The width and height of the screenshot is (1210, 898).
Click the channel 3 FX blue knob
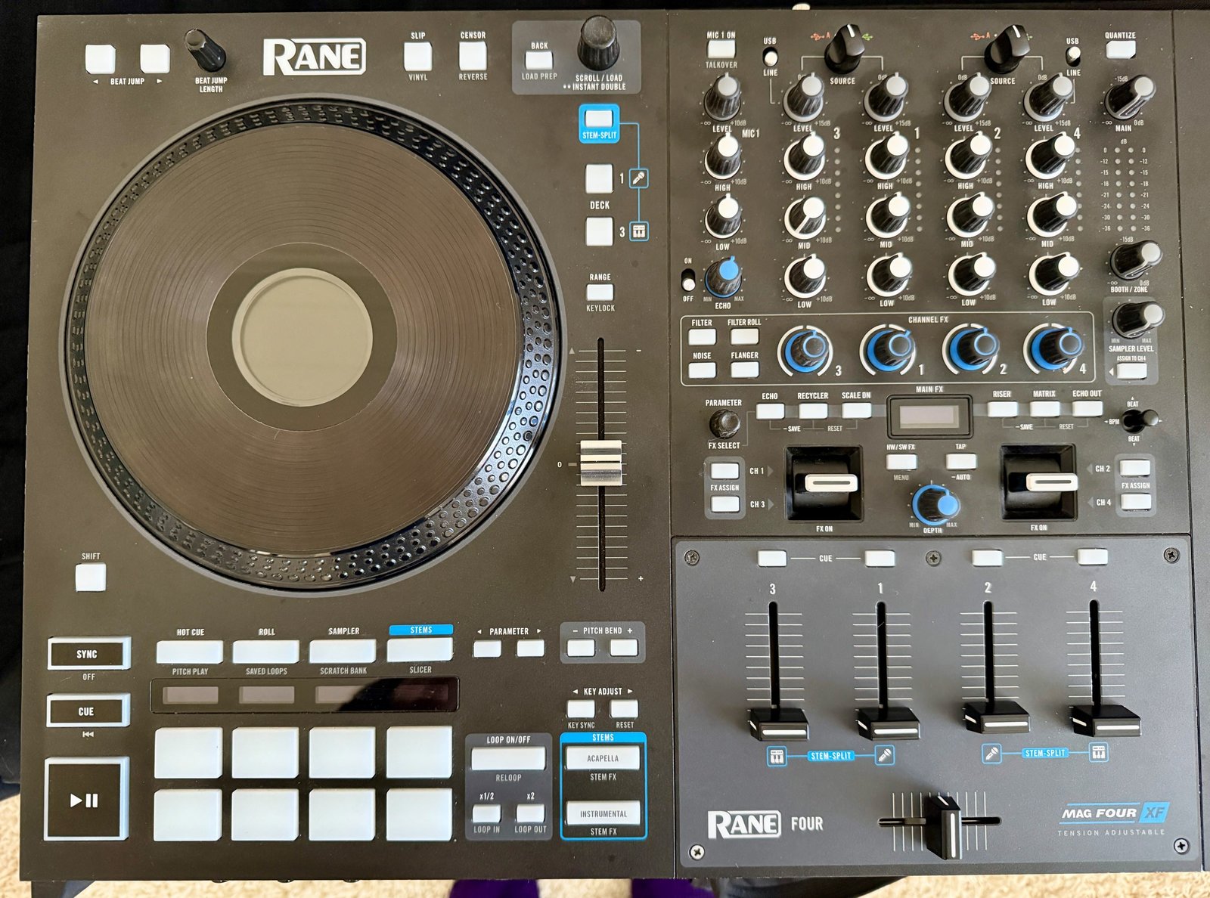coord(807,349)
